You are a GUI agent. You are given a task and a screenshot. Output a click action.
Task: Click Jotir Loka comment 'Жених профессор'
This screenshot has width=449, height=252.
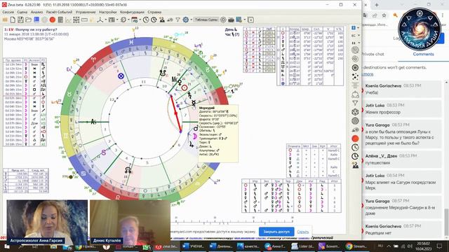(x=402, y=109)
